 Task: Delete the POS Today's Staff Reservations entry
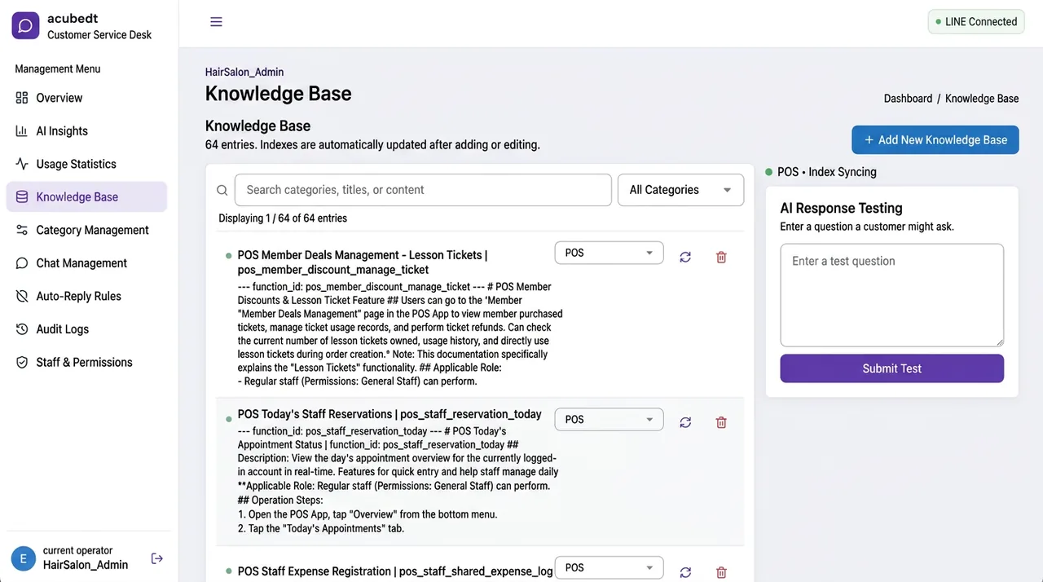[x=721, y=422]
